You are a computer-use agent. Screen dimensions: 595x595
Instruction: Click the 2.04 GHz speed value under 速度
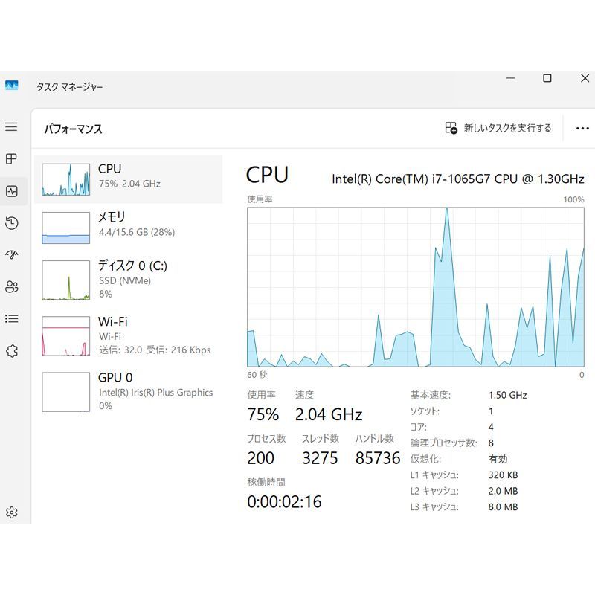pos(329,414)
